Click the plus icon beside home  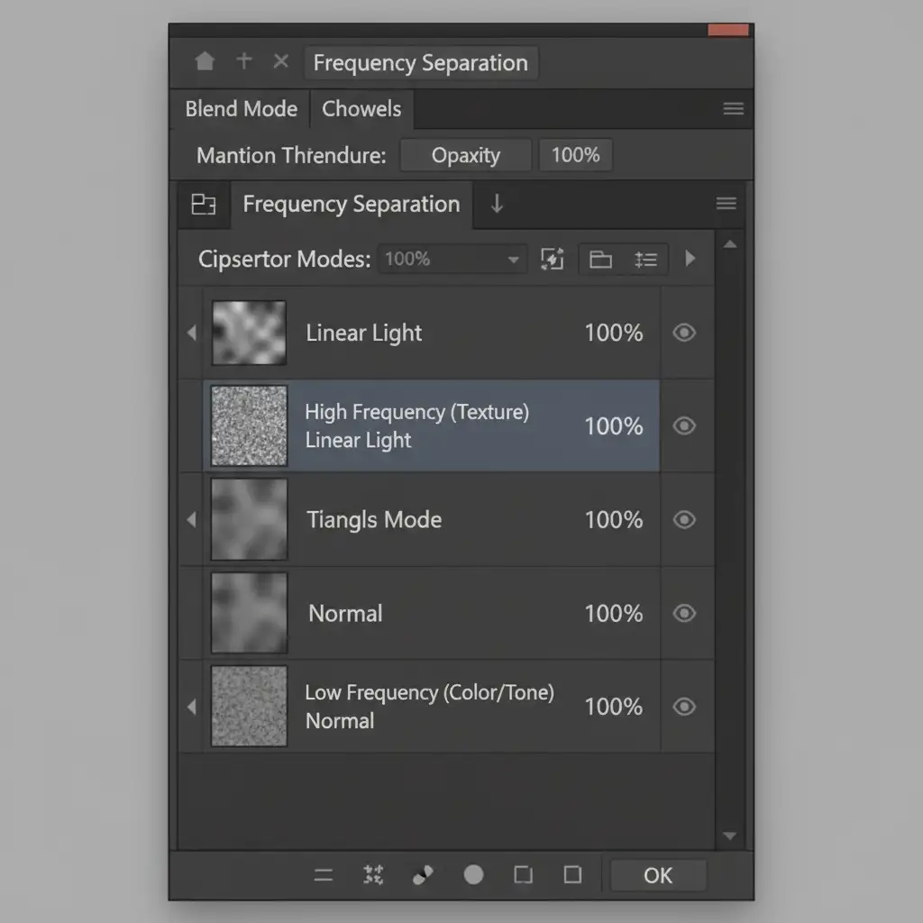point(244,61)
